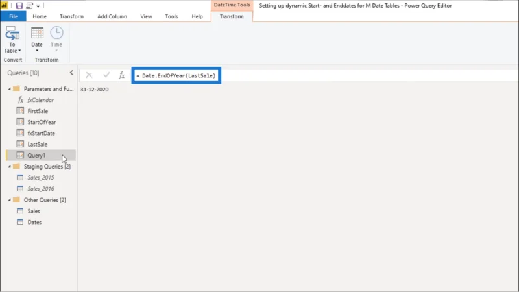The height and width of the screenshot is (292, 519).
Task: Select the Dates query
Action: [34, 222]
